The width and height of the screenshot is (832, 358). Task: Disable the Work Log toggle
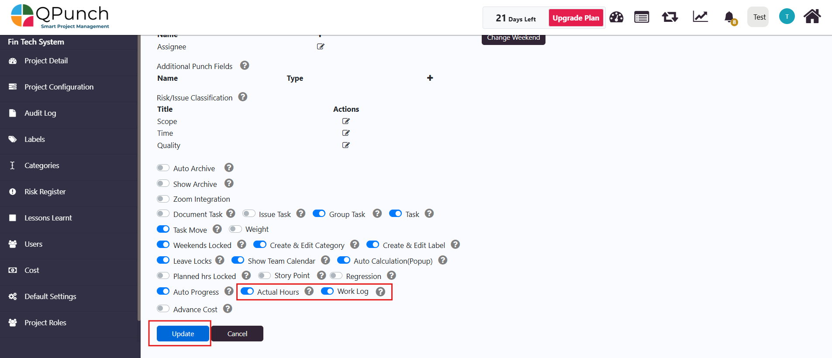[x=328, y=291]
